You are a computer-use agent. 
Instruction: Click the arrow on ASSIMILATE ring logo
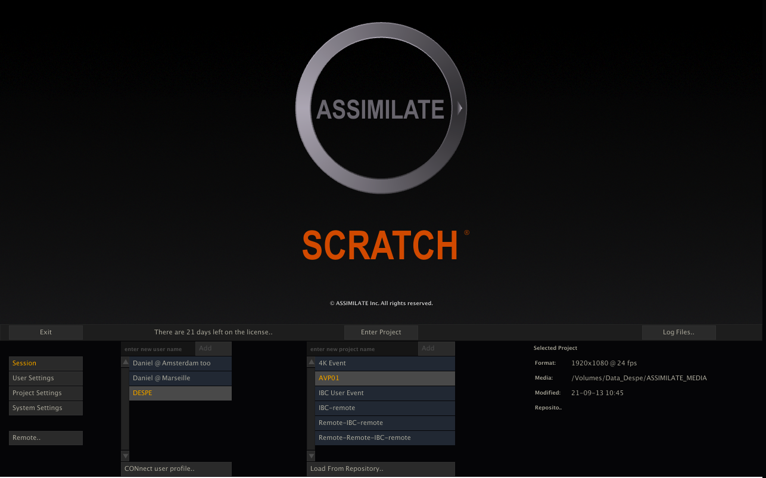pyautogui.click(x=460, y=108)
